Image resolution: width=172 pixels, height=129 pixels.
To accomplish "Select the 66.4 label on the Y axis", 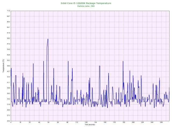I will [8, 22].
